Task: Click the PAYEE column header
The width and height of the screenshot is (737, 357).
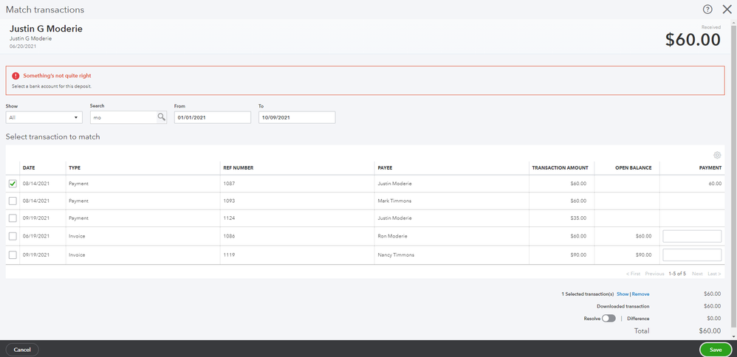Action: [x=385, y=167]
